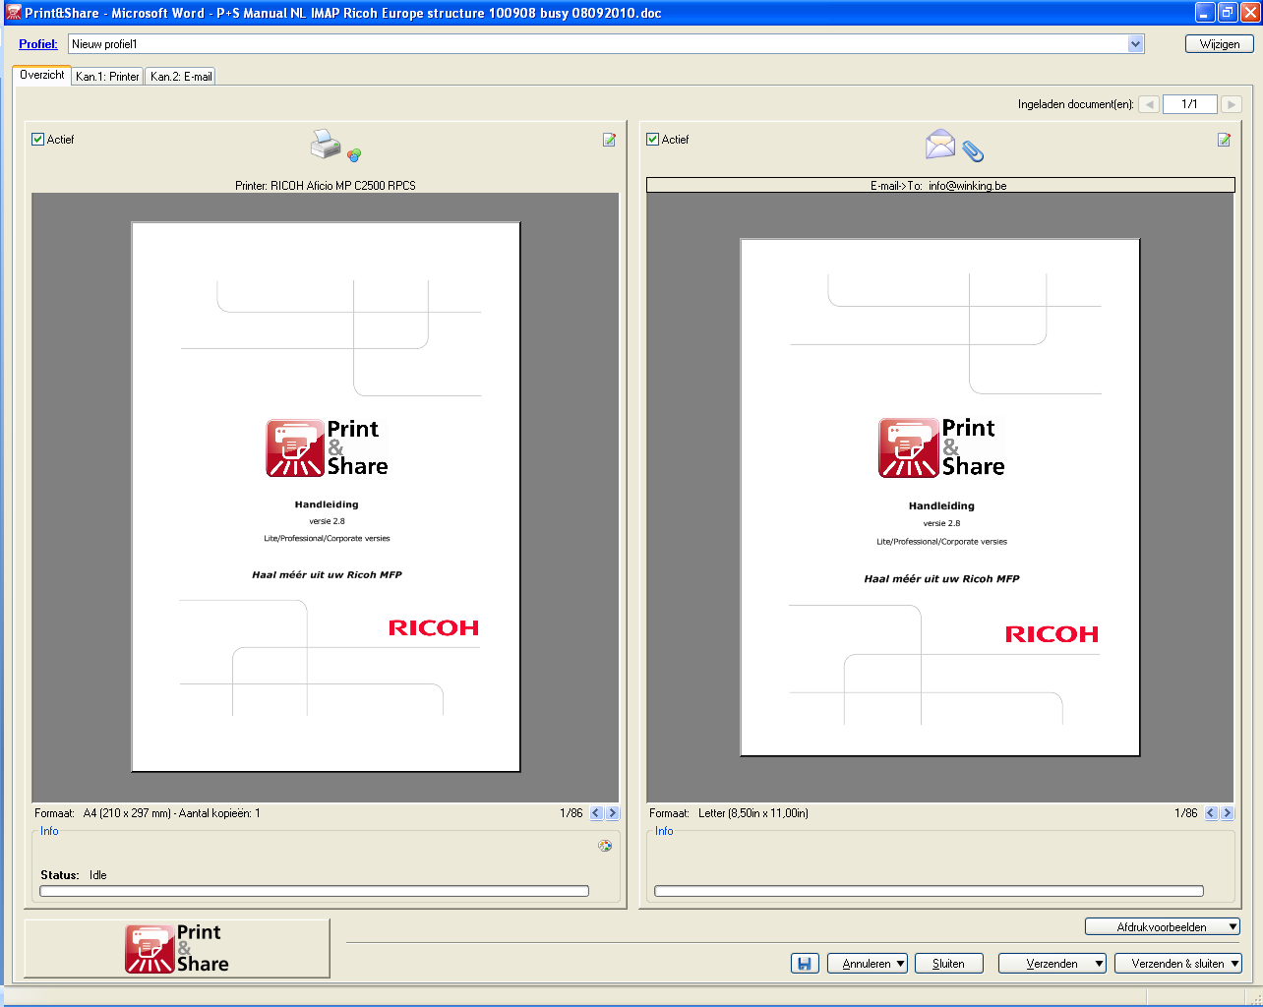Open the Annuleren dropdown arrow
This screenshot has width=1263, height=1007.
[x=900, y=964]
